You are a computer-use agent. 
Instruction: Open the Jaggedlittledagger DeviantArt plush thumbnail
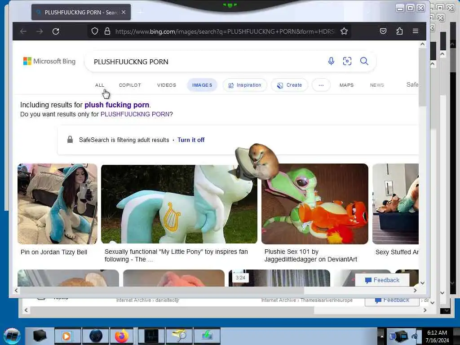(315, 204)
